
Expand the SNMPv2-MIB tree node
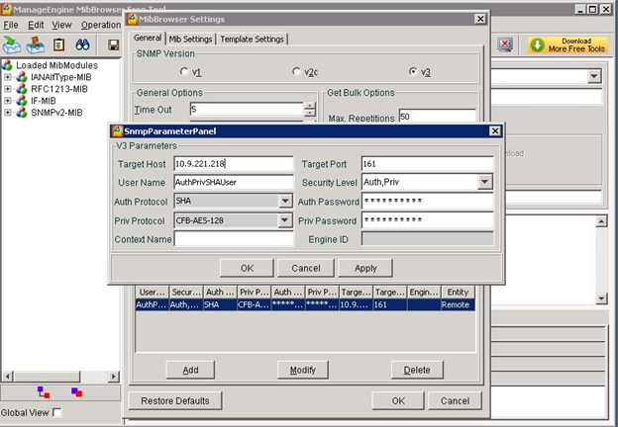8,113
